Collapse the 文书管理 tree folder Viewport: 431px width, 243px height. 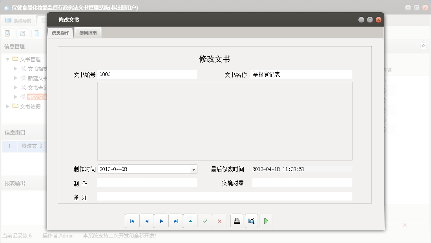7,59
